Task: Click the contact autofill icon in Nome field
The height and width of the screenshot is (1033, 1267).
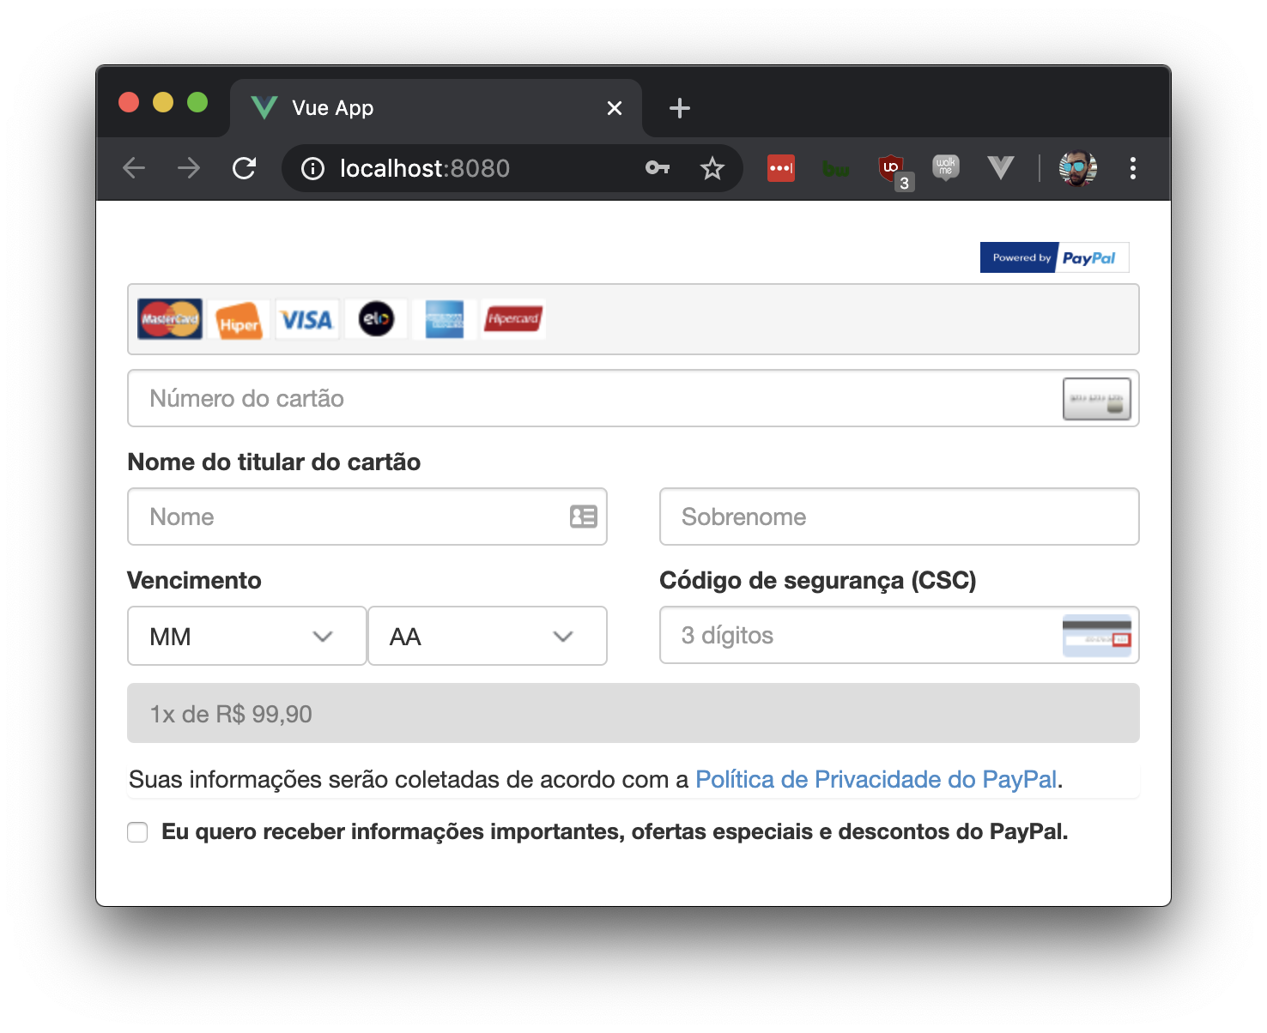Action: click(x=584, y=516)
